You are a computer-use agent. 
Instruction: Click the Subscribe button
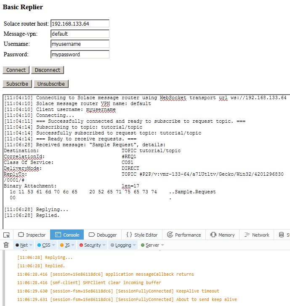tap(17, 84)
